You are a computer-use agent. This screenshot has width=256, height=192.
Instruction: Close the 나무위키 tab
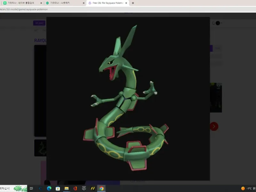tap(84, 3)
